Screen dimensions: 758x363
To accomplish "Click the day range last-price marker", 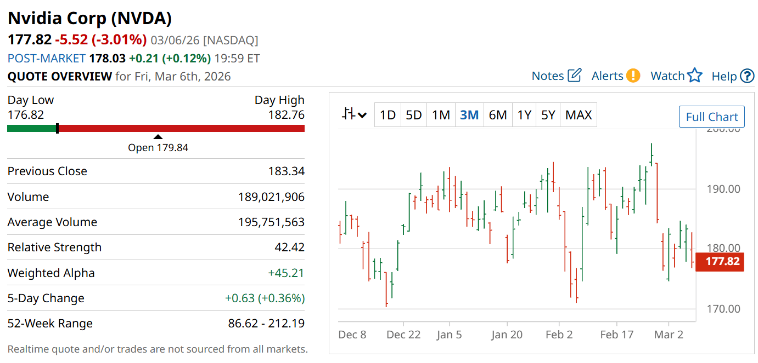I will (x=57, y=129).
